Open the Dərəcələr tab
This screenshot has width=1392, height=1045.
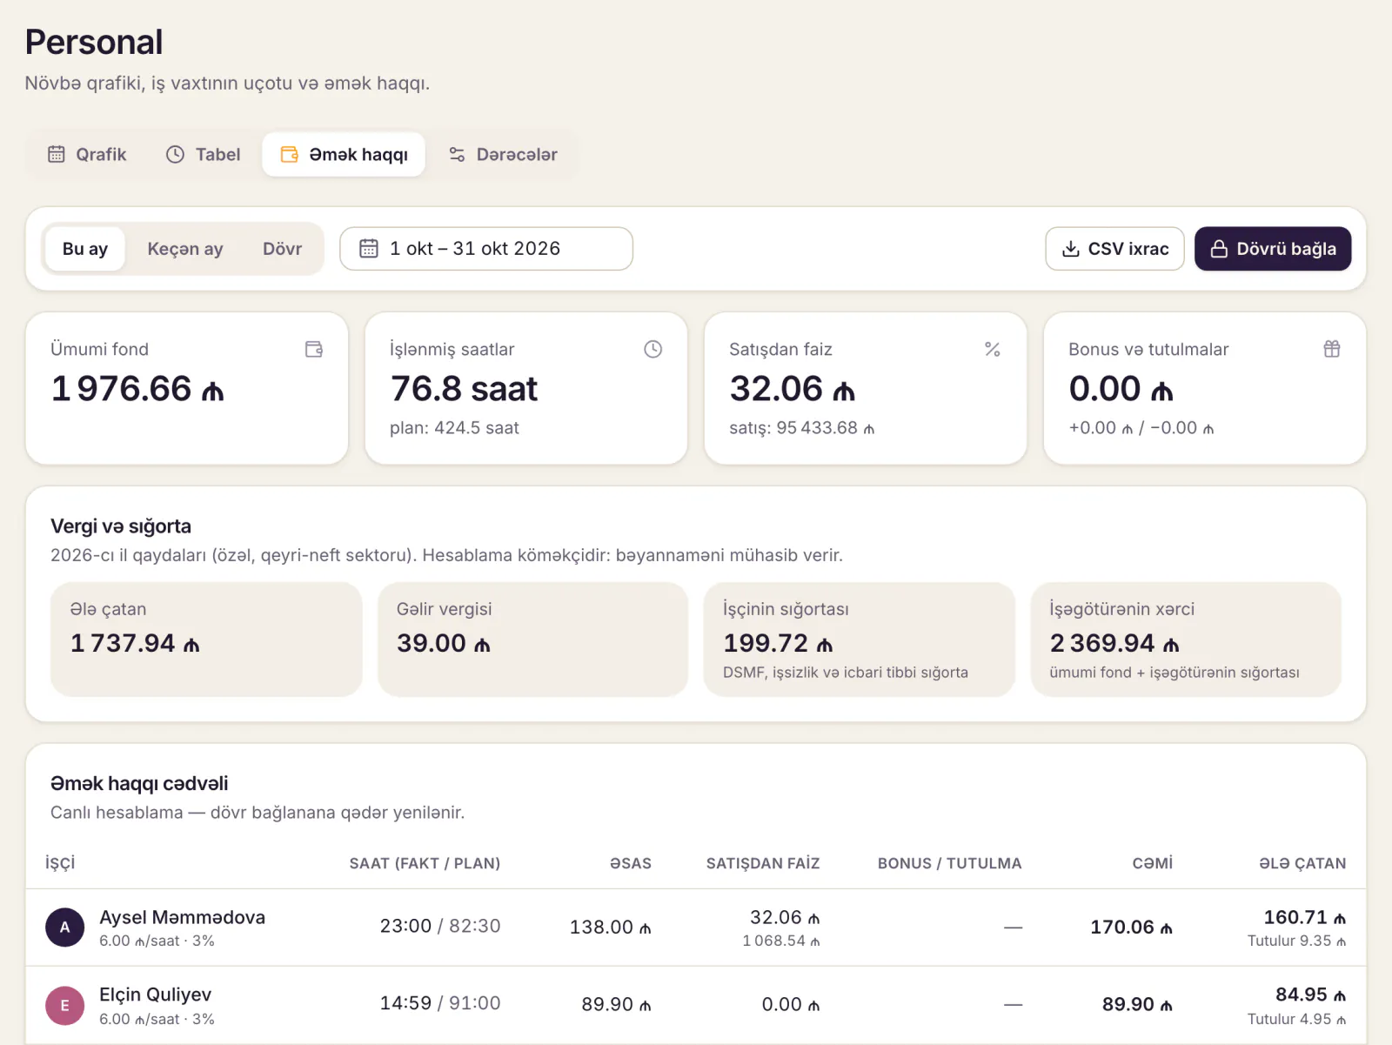503,155
